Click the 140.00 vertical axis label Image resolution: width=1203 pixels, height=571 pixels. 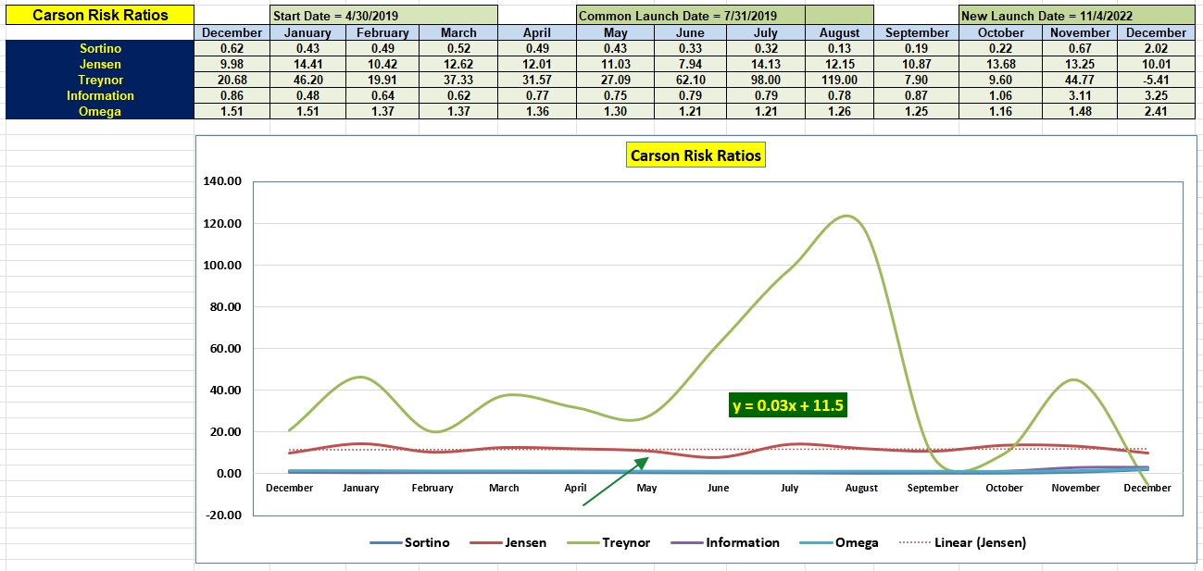coord(221,181)
